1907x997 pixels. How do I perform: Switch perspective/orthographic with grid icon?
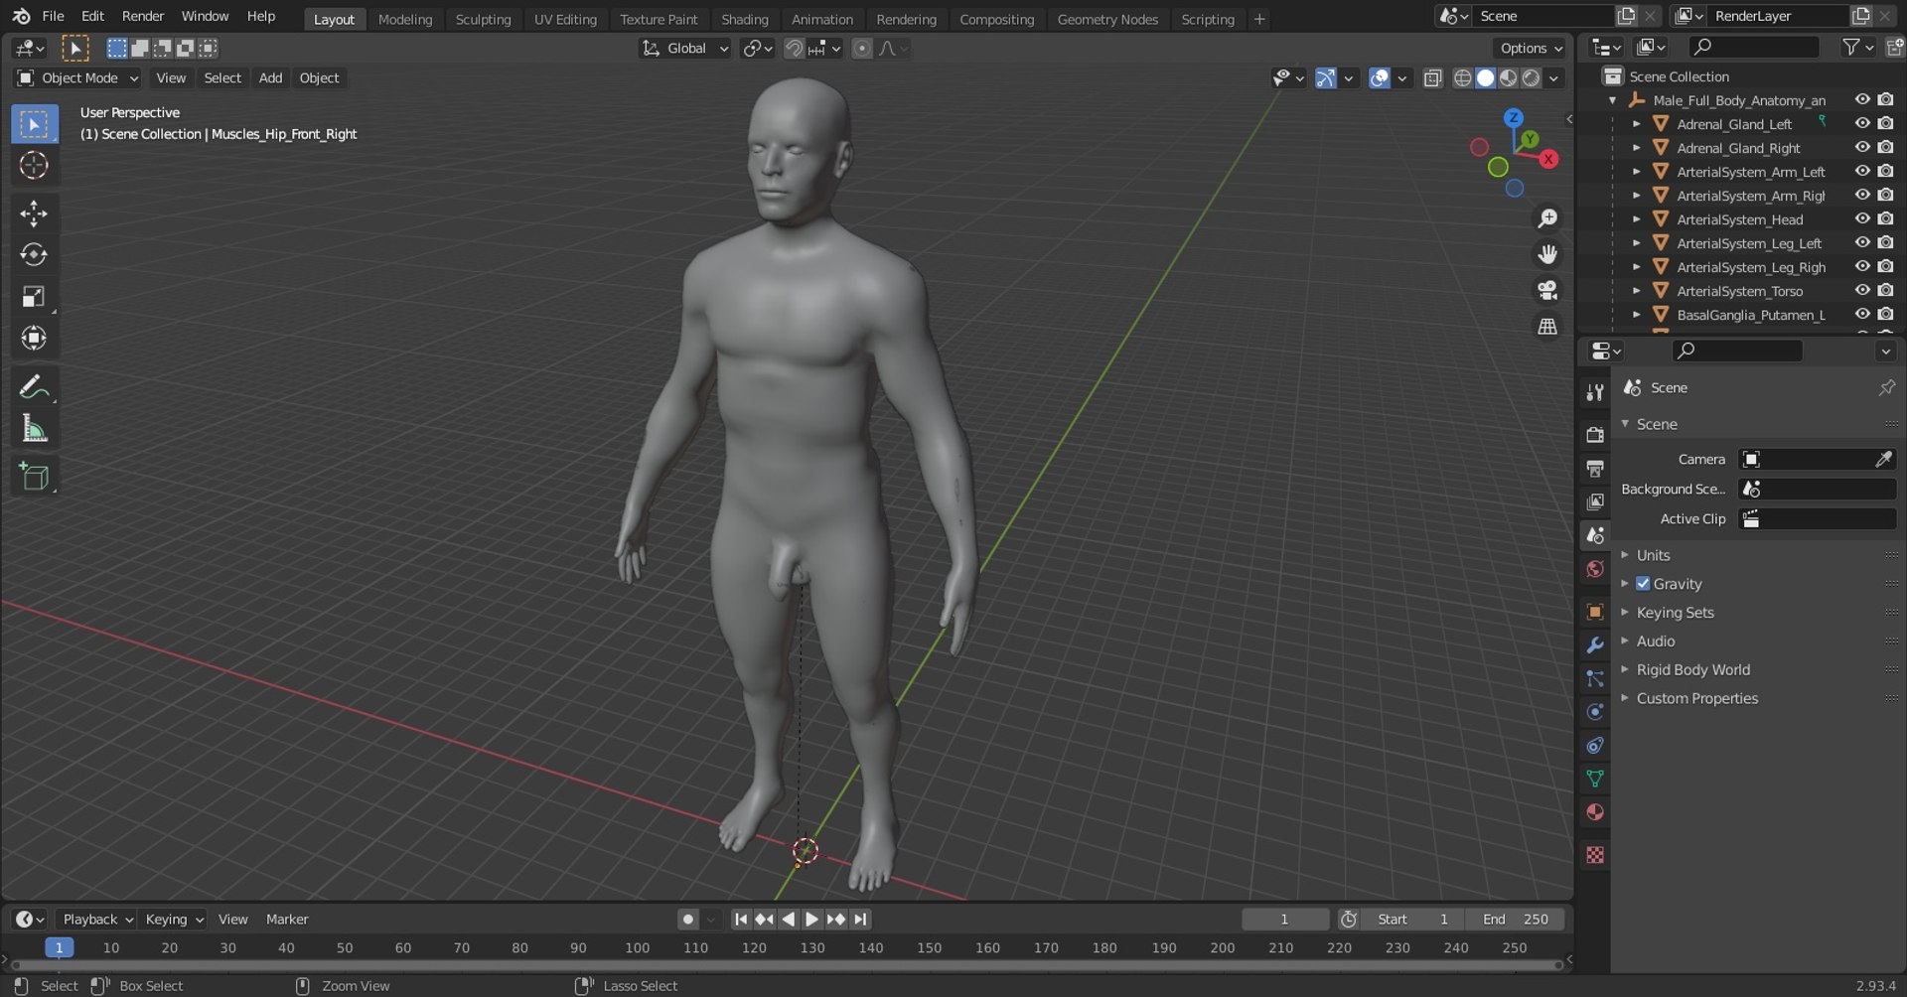(x=1547, y=326)
